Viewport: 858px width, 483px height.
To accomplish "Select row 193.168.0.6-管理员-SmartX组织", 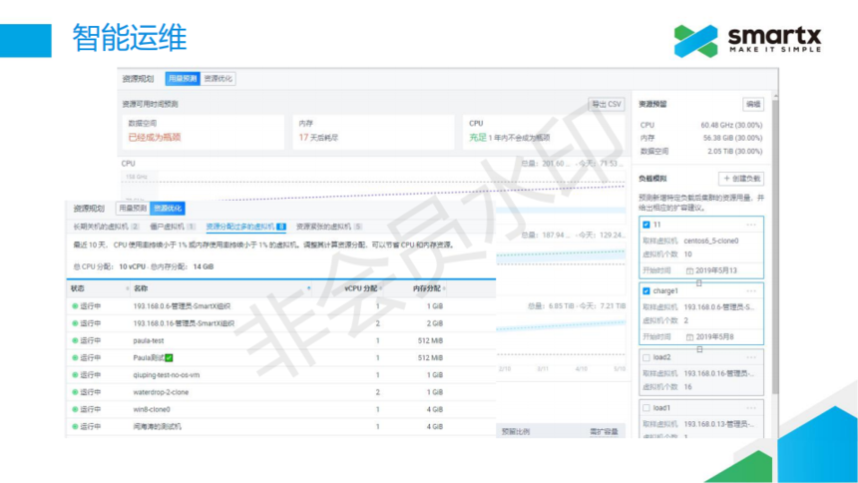I will (x=280, y=306).
